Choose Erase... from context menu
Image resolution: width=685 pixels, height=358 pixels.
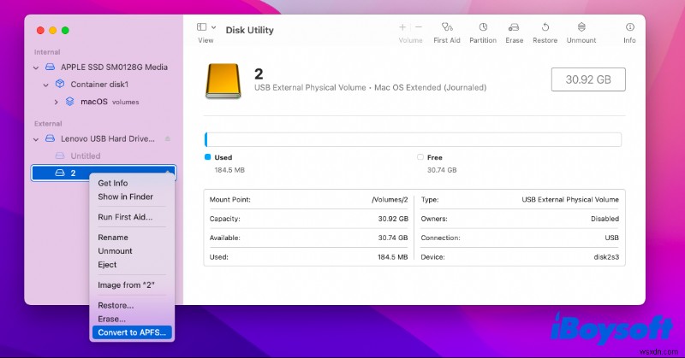pos(111,319)
